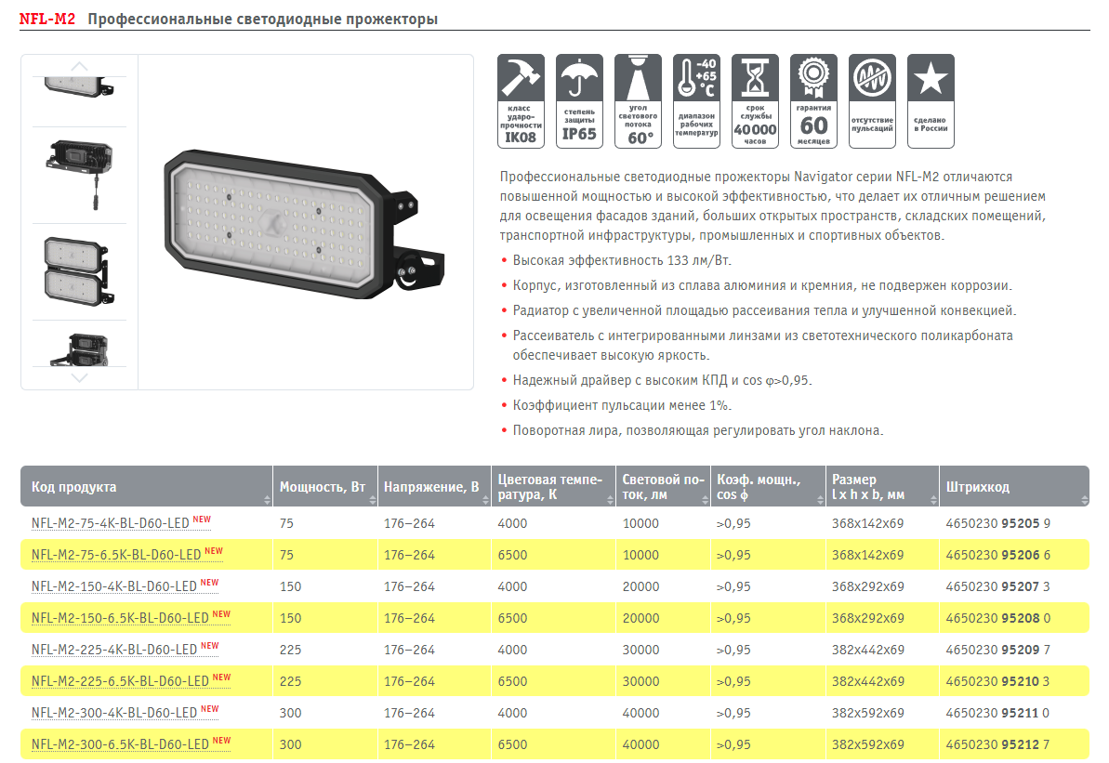Click bullet text about 'Поворотная лира'

(x=698, y=430)
